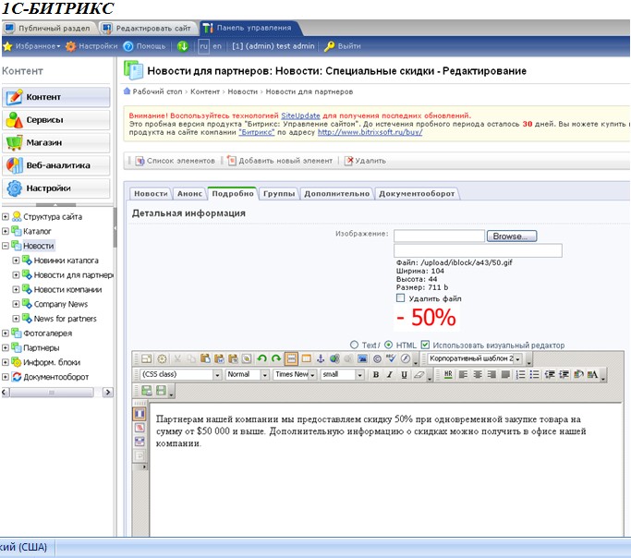Open the Редактировать сайт top tab
Image resolution: width=631 pixels, height=558 pixels.
click(148, 28)
